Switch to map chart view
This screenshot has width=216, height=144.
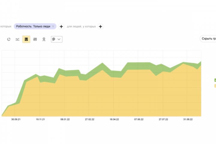pyautogui.click(x=44, y=39)
